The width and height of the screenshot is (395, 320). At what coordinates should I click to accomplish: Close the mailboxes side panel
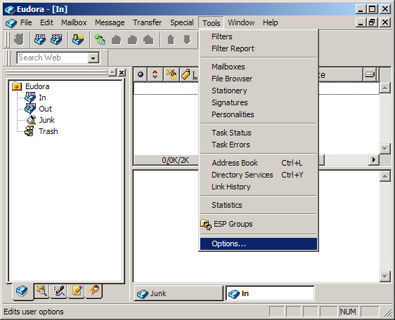tap(122, 73)
